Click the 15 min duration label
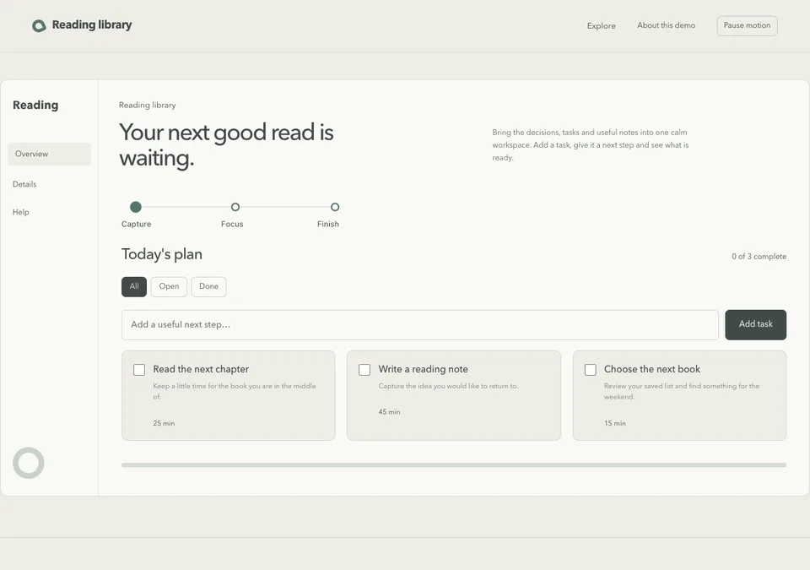This screenshot has height=570, width=810. [615, 423]
